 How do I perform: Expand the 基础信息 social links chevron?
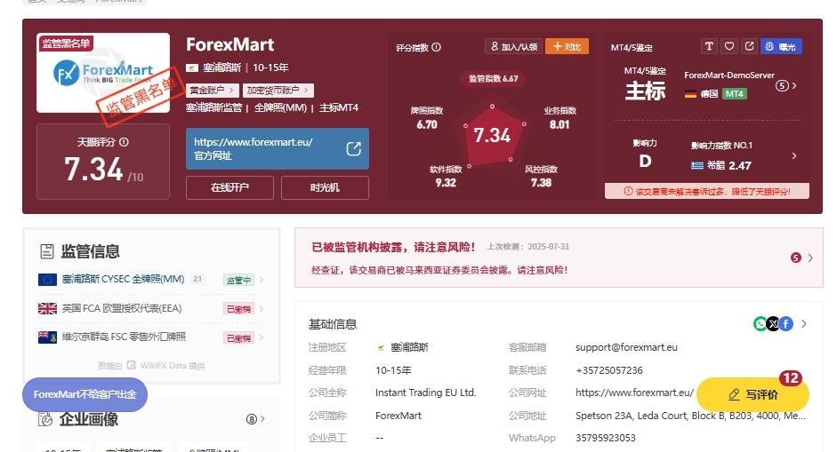(x=804, y=323)
